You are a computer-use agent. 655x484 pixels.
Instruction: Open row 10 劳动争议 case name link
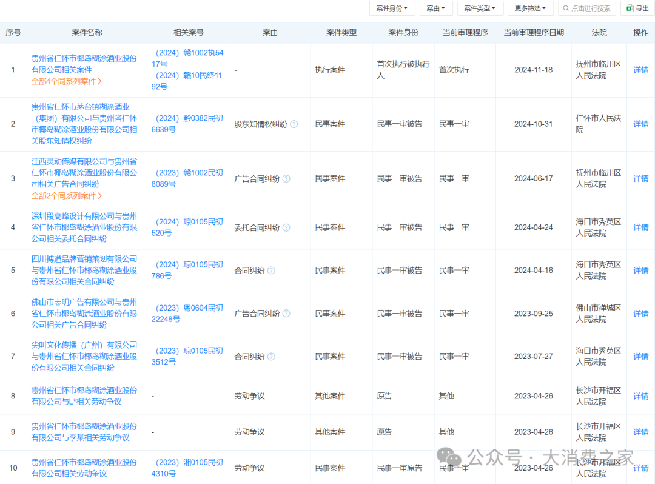point(84,468)
